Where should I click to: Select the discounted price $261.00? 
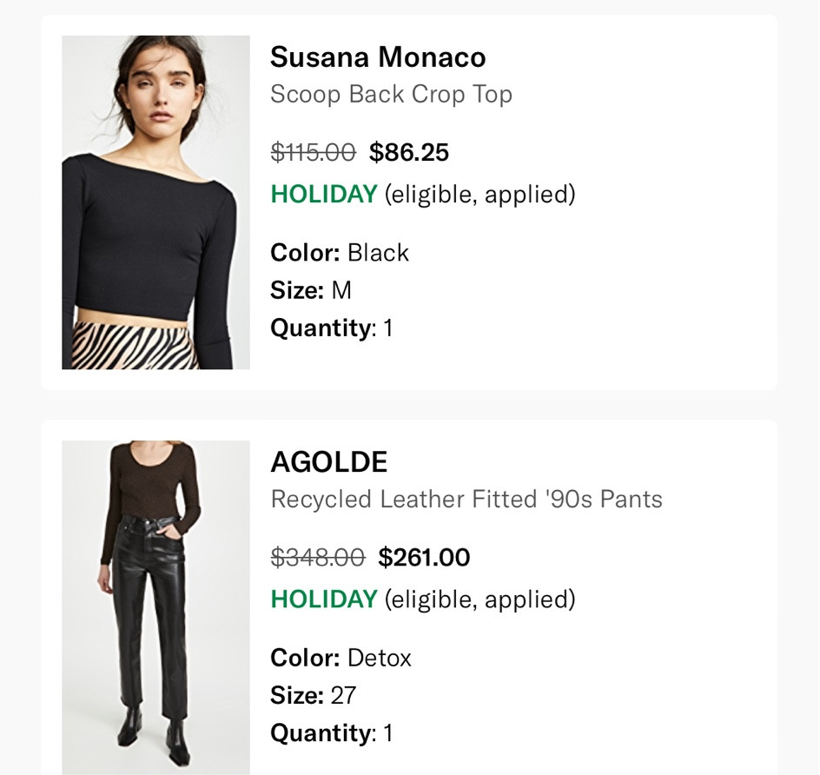coord(425,557)
